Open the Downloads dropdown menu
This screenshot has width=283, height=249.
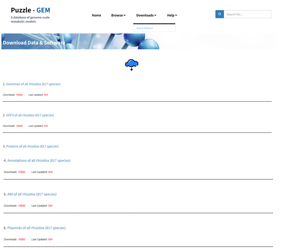(146, 15)
